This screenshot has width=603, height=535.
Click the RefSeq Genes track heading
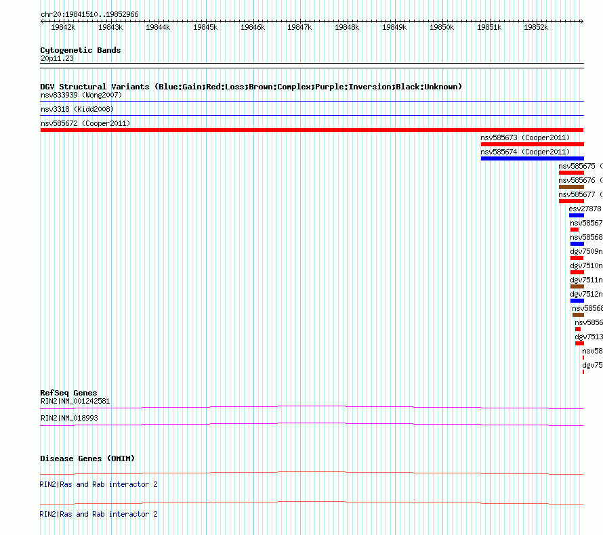tap(68, 393)
